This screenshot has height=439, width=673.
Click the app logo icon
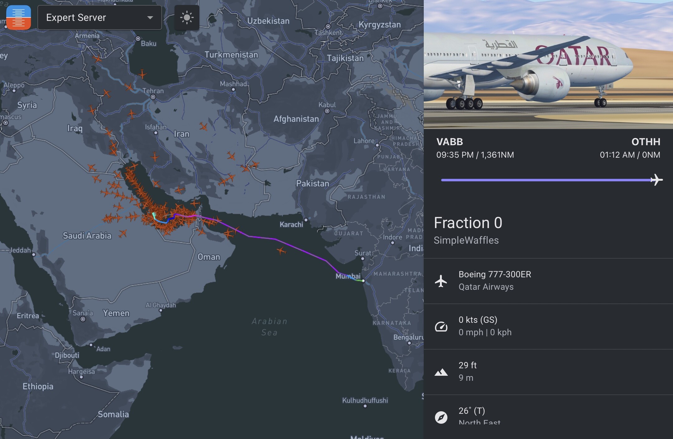[x=18, y=17]
